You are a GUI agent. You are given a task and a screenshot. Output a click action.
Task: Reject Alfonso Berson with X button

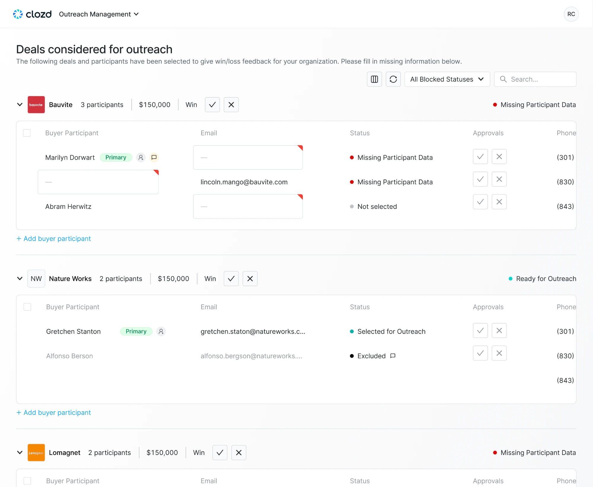point(499,353)
